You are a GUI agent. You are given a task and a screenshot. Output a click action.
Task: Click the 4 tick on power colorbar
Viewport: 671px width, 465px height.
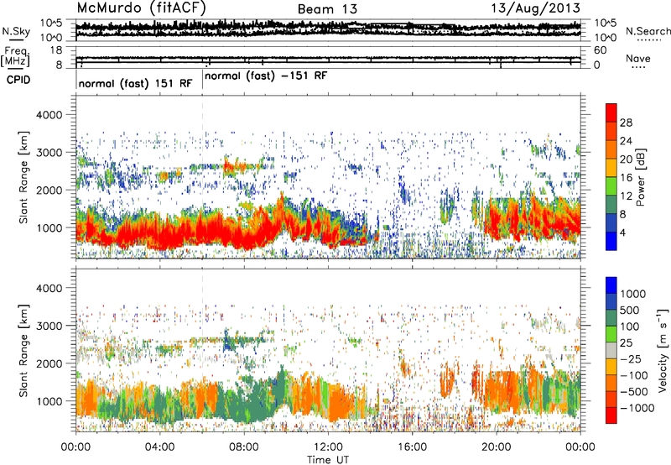[622, 232]
